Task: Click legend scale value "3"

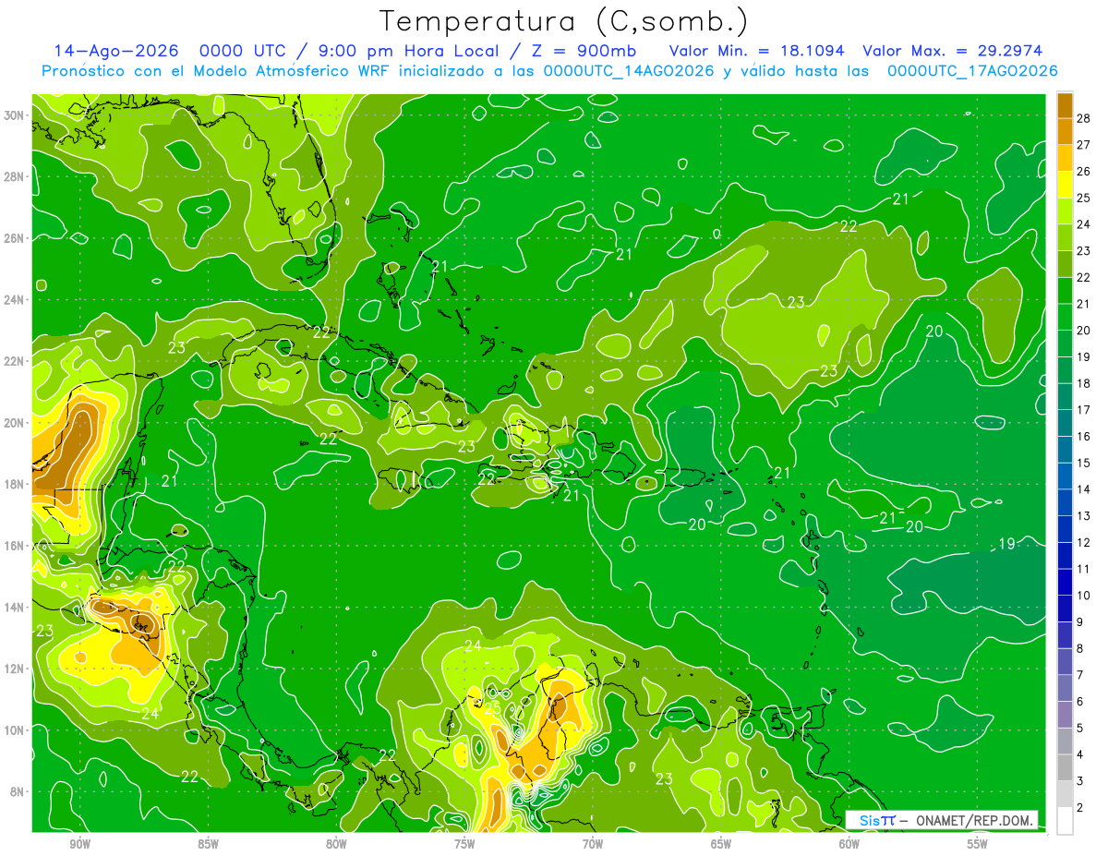Action: click(1081, 781)
